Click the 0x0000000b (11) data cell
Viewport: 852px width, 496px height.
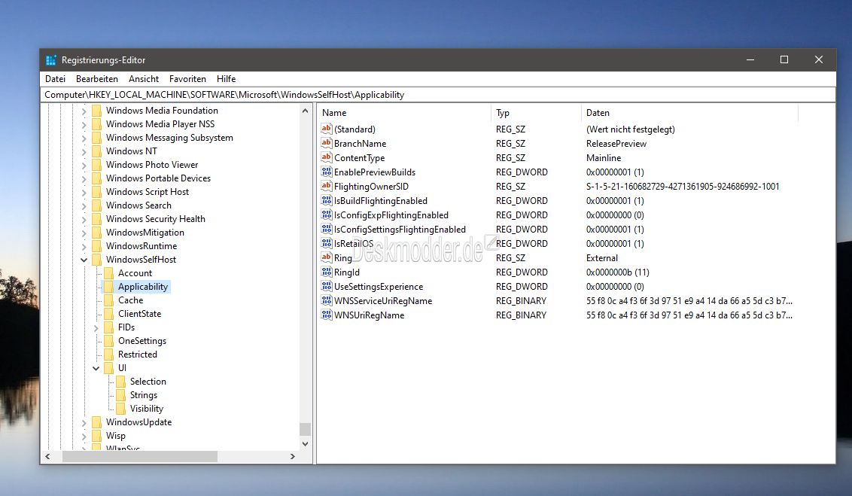pyautogui.click(x=617, y=272)
